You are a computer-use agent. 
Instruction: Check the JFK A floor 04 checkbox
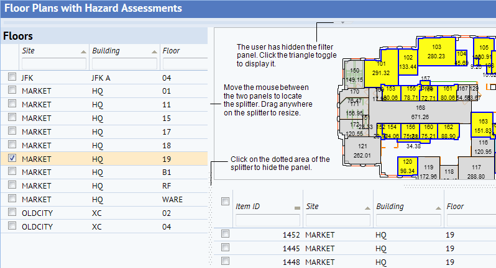tap(11, 77)
